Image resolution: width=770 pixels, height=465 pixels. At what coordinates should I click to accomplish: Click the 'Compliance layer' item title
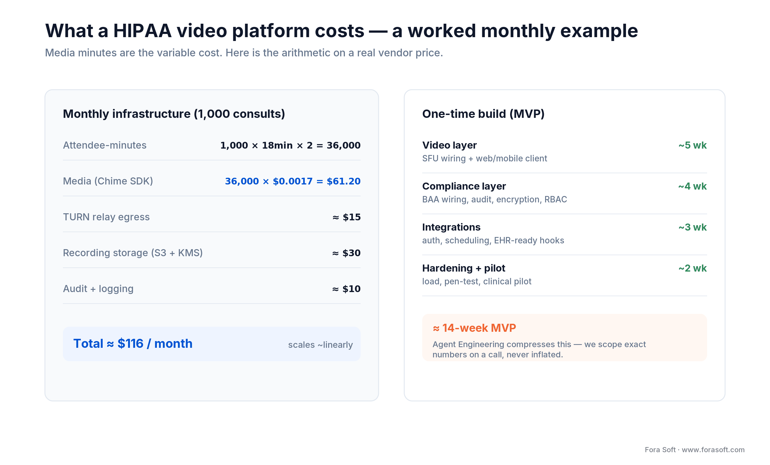[464, 186]
